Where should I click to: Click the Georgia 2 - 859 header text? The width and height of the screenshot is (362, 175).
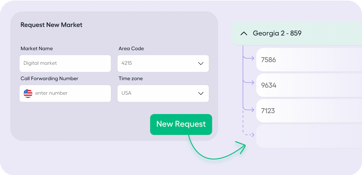click(277, 33)
